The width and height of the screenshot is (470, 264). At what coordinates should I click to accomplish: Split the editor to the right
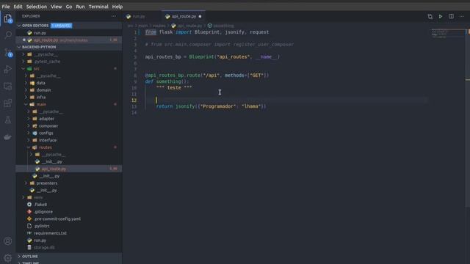(451, 16)
